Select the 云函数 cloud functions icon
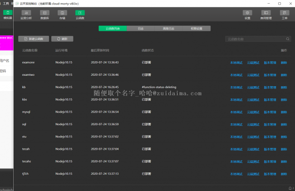This screenshot has height=191, width=295. (x=79, y=15)
